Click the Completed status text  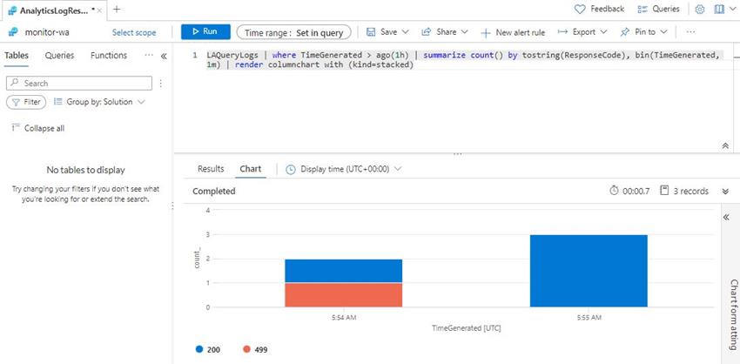point(214,192)
